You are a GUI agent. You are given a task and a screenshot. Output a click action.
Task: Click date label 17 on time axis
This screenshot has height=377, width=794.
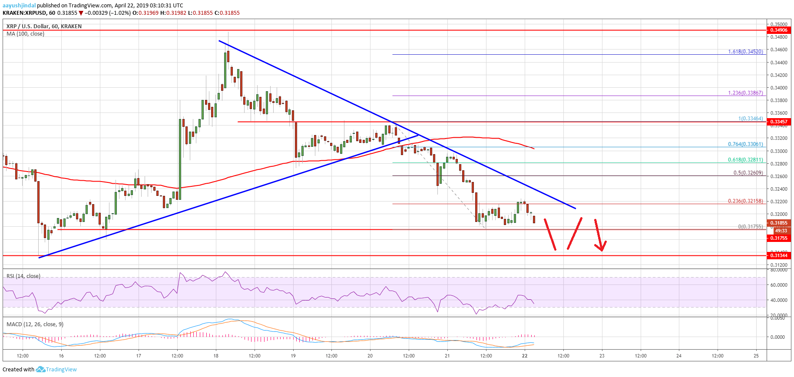pos(139,356)
